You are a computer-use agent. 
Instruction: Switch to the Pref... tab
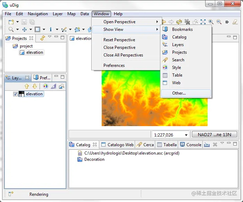(42, 78)
